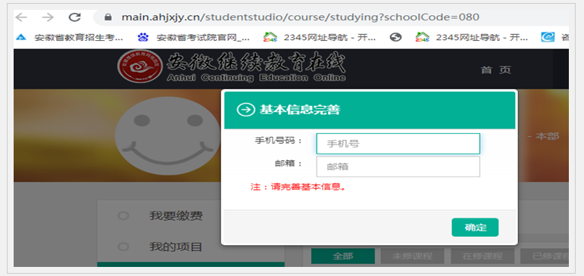The width and height of the screenshot is (584, 276).
Task: Switch to the 在修课程 tab
Action: tap(483, 256)
